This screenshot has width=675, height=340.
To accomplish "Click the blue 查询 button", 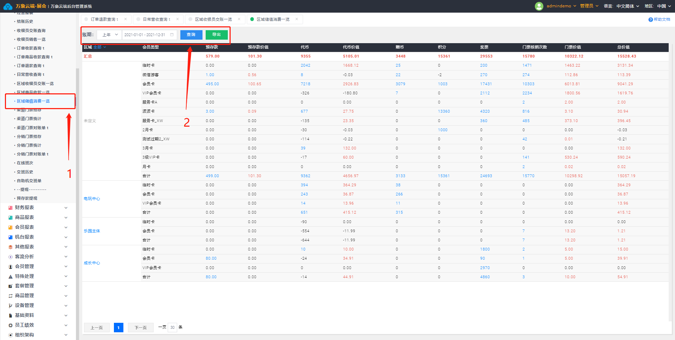I will pyautogui.click(x=191, y=35).
